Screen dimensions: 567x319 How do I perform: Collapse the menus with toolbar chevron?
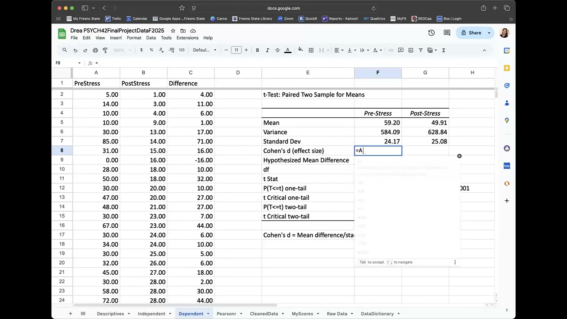(484, 50)
